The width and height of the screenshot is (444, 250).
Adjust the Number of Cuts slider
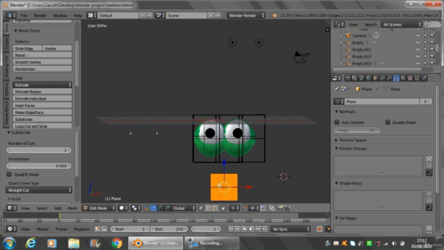[39, 150]
